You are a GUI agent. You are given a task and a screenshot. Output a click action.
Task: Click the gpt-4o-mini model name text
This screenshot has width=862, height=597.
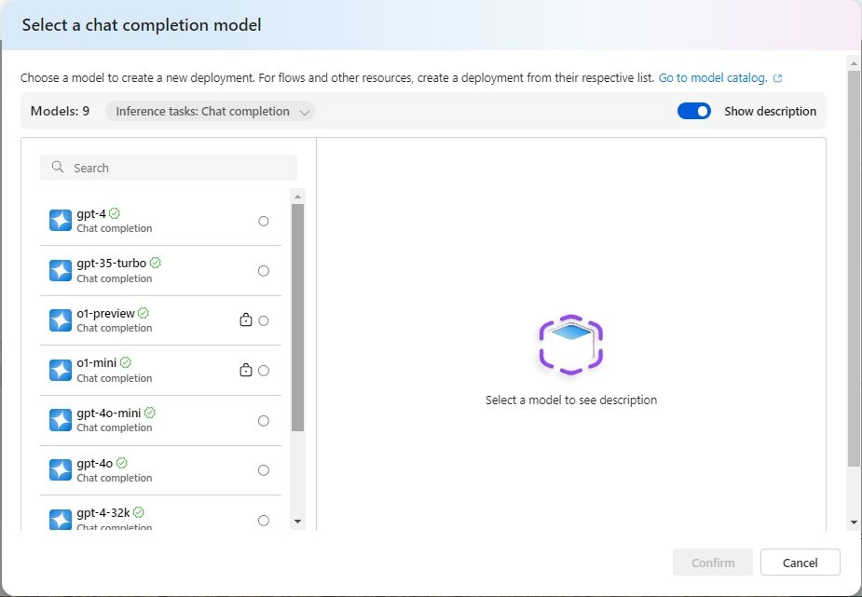click(x=109, y=413)
